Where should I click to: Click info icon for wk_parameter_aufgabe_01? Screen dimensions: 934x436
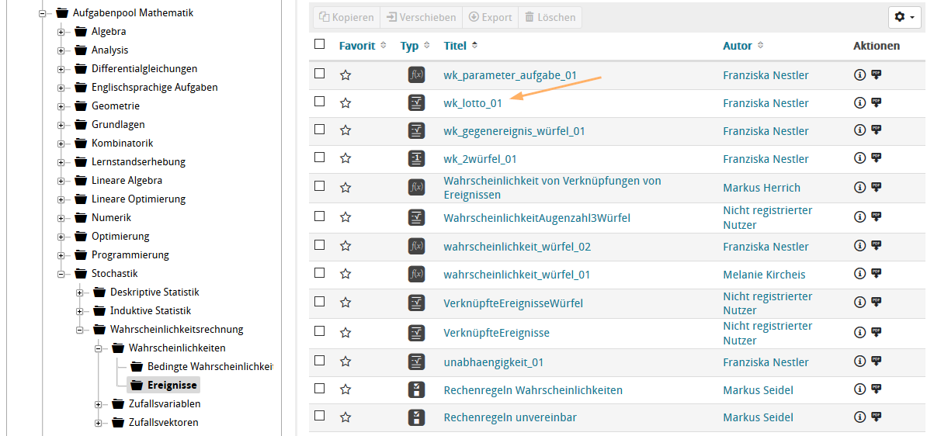859,75
